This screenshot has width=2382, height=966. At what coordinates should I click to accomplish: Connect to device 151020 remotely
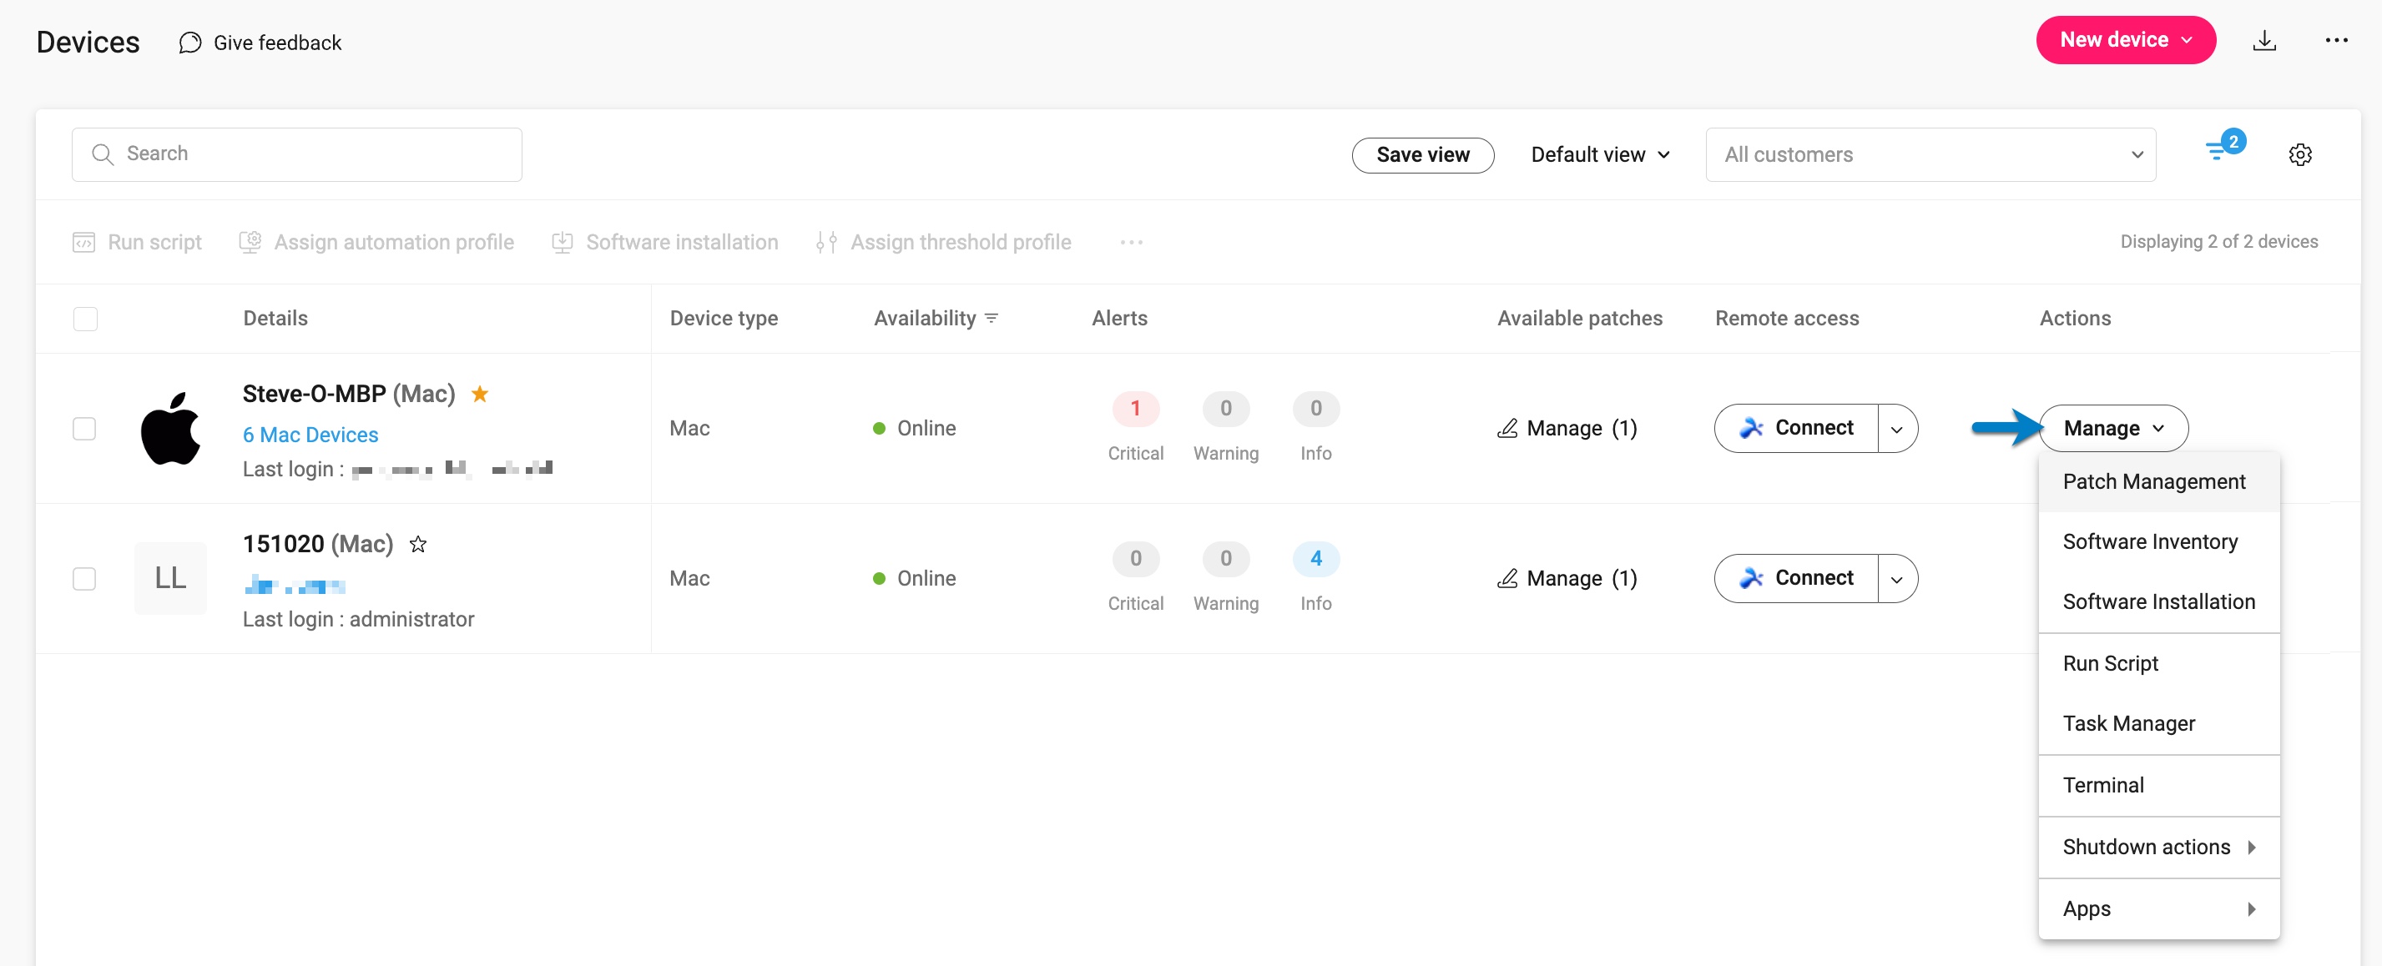coord(1796,578)
